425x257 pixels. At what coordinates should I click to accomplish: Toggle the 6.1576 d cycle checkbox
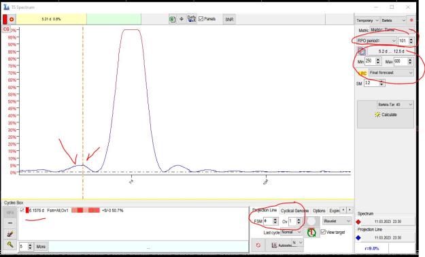click(x=22, y=210)
